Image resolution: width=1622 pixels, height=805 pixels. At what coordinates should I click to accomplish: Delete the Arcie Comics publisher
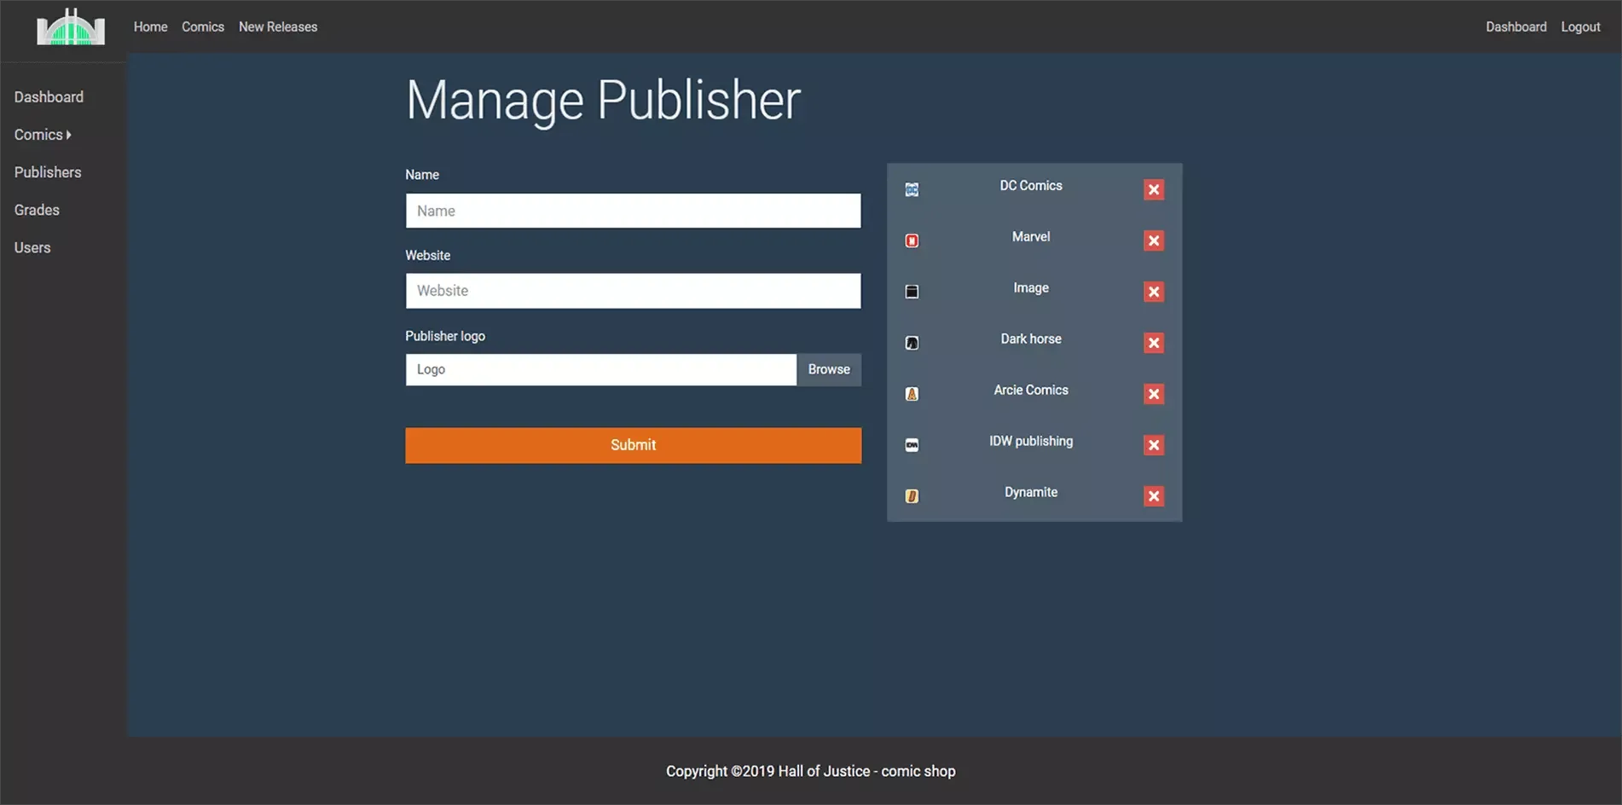pos(1154,394)
